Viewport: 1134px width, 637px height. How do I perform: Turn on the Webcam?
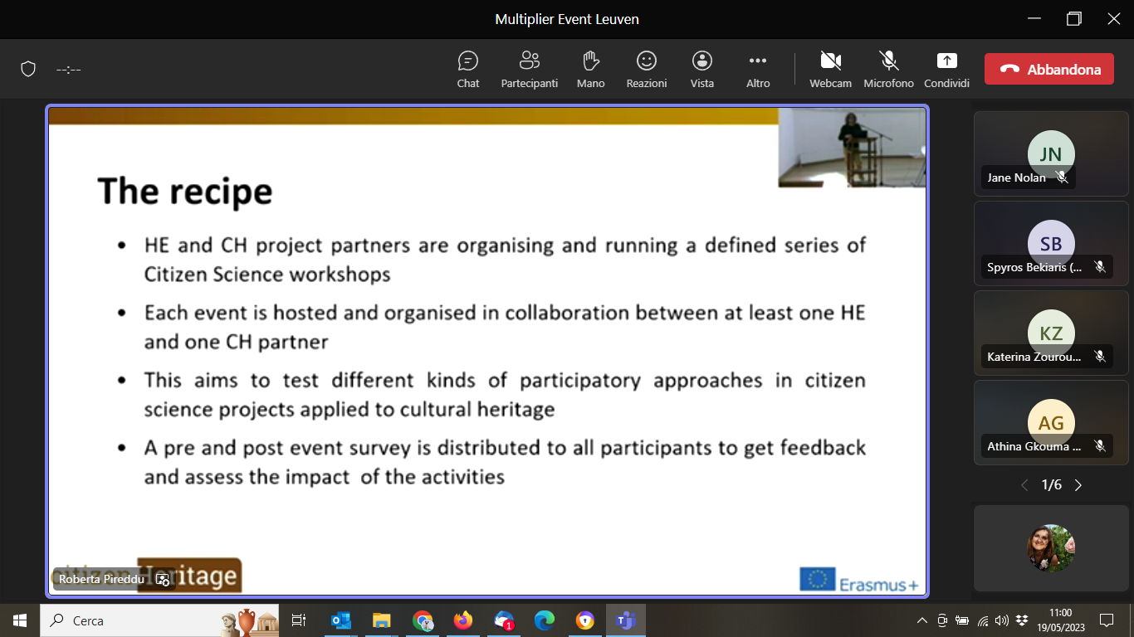tap(831, 70)
